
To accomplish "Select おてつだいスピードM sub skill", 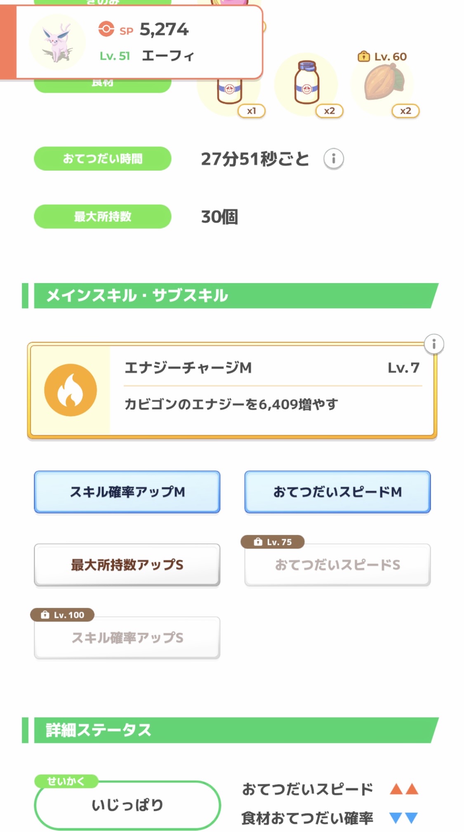I will click(x=337, y=492).
